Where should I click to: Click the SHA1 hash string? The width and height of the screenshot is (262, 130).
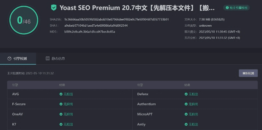96,25
